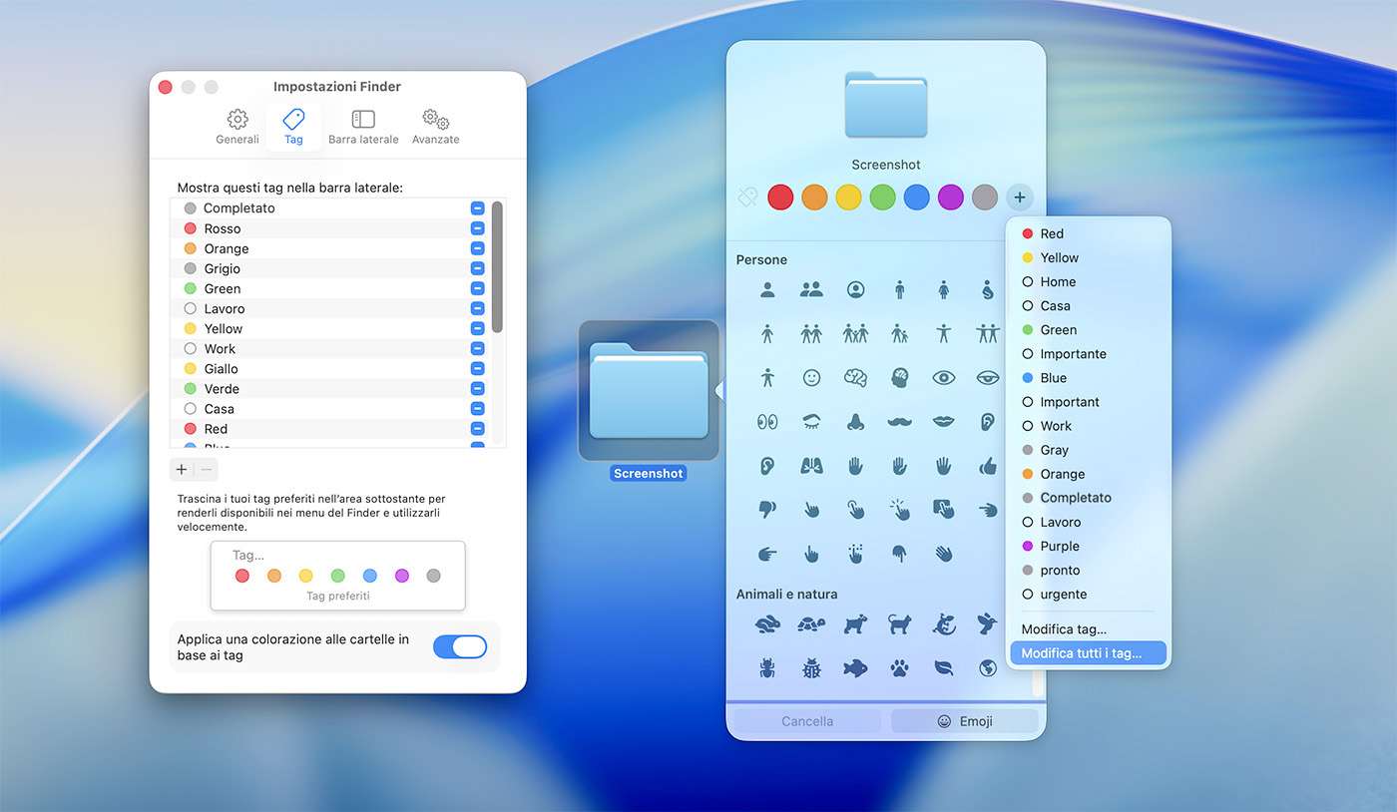Pick the dog symbol
This screenshot has width=1397, height=812.
click(x=855, y=624)
